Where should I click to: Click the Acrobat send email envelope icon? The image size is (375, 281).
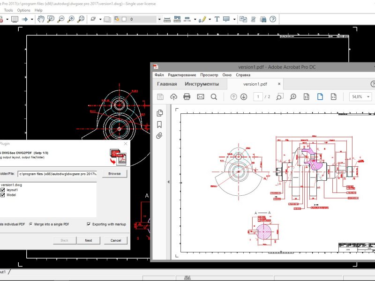coord(201,97)
